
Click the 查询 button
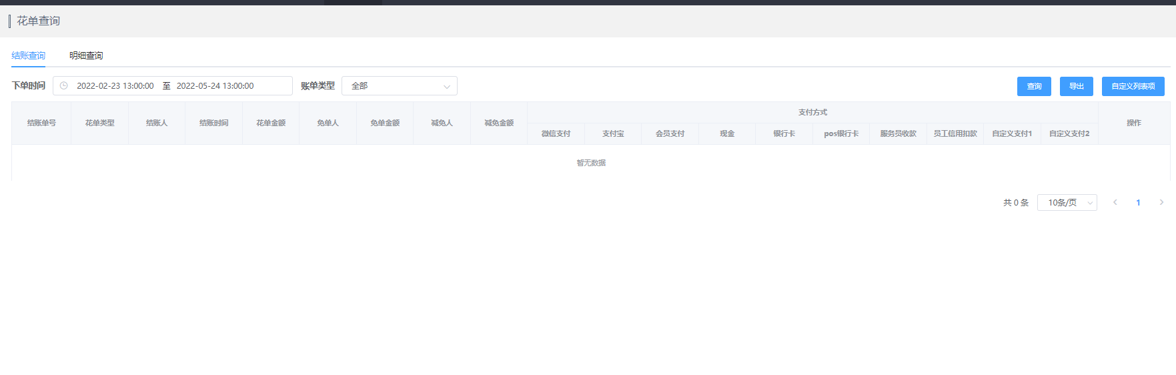pyautogui.click(x=1034, y=86)
